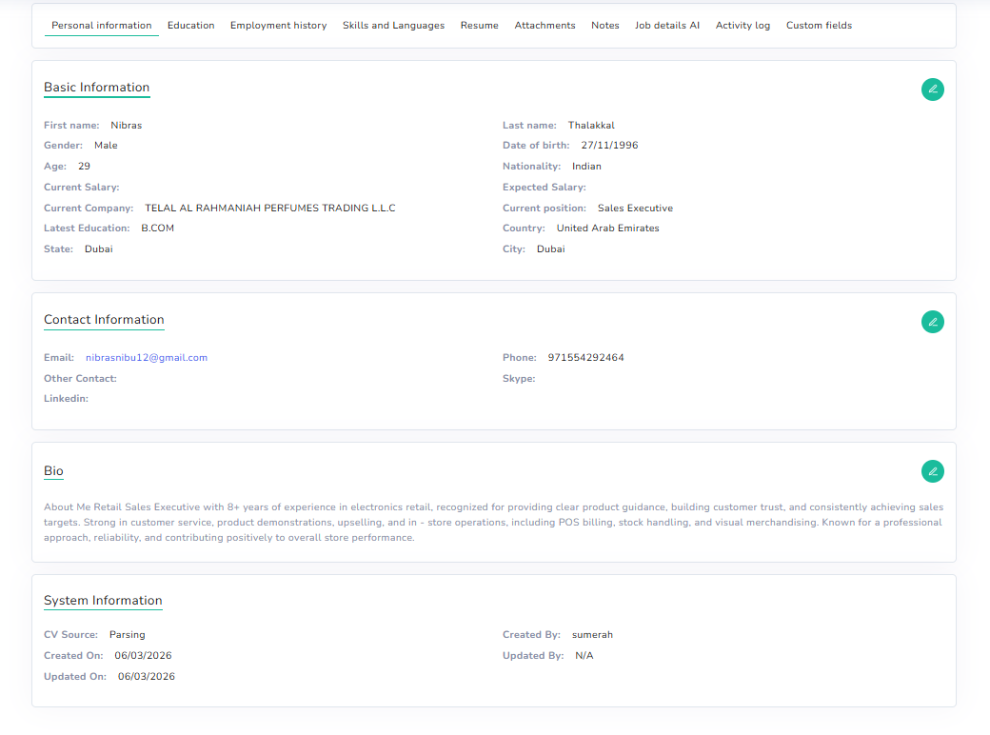Open the Job details AI tab
The width and height of the screenshot is (990, 735).
tap(667, 25)
